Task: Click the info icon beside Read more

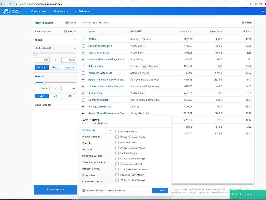Action: click(84, 191)
